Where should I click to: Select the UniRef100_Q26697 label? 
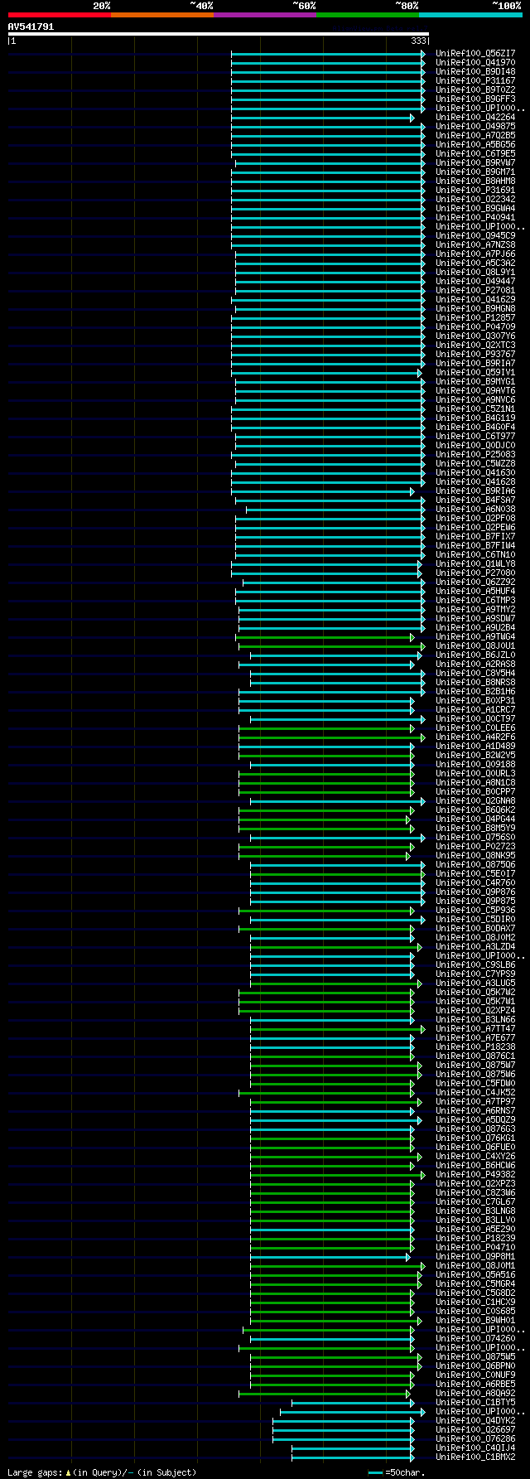(x=475, y=1429)
